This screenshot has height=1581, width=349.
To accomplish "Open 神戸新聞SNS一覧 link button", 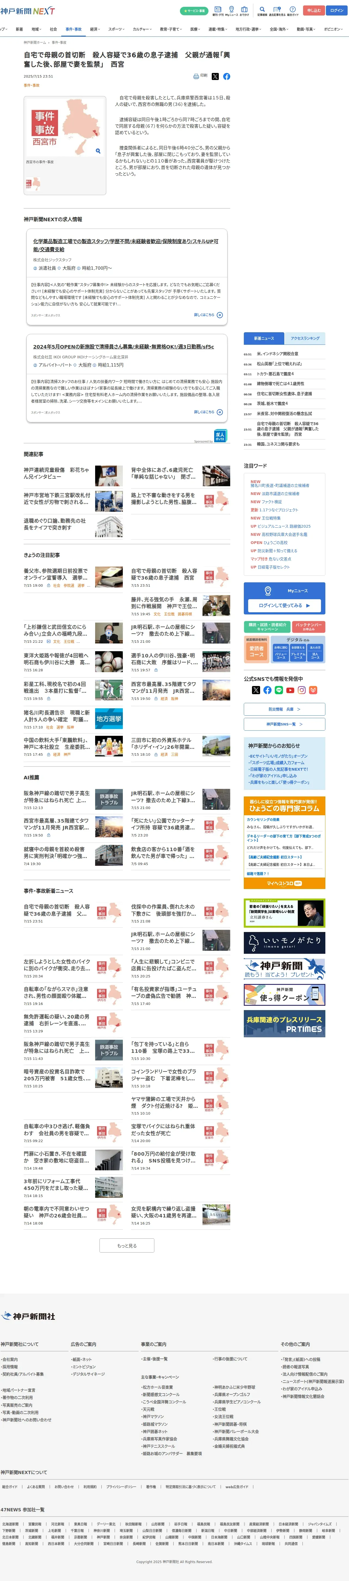I will point(285,724).
